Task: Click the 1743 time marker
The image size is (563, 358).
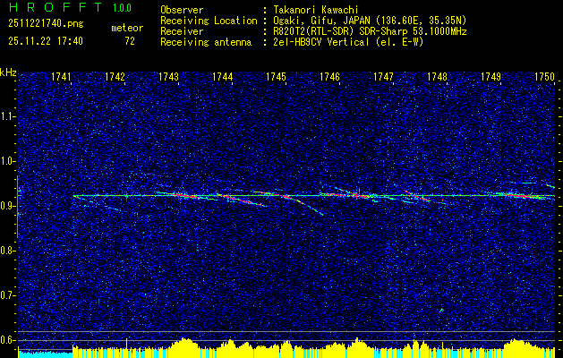Action: 169,77
